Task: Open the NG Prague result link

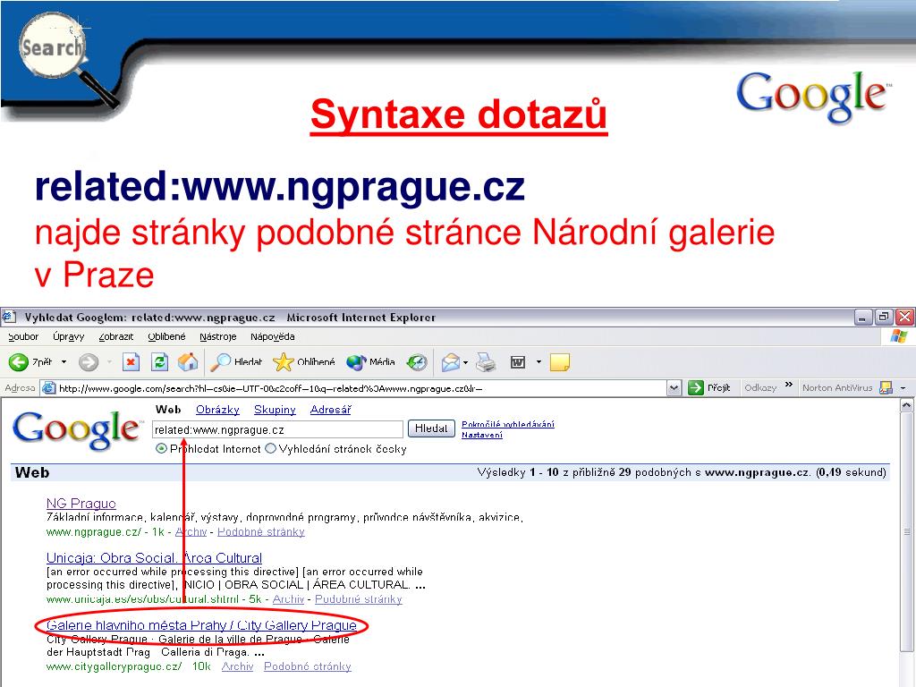Action: [81, 503]
